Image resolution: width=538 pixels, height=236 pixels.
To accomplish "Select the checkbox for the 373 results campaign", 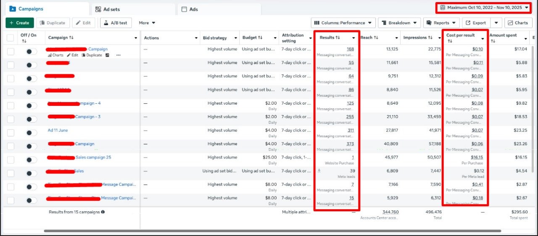I will click(11, 146).
